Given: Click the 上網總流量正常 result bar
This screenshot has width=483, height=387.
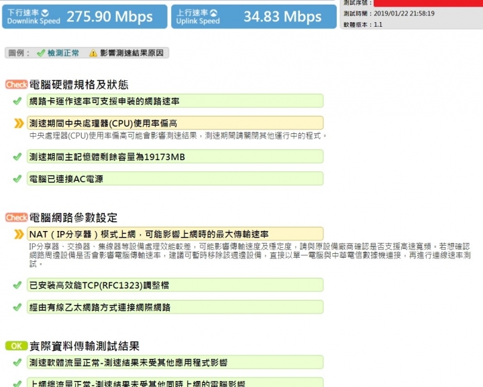Looking at the screenshot, I should click(175, 382).
